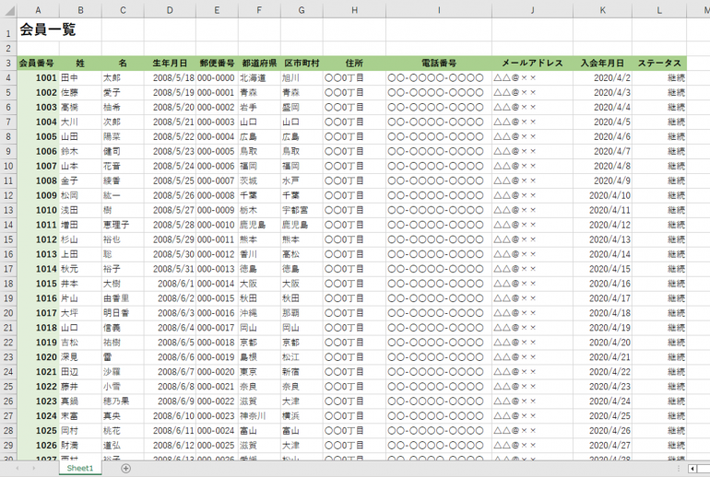Image resolution: width=710 pixels, height=477 pixels.
Task: Add a new sheet with the plus button
Action: (x=126, y=469)
